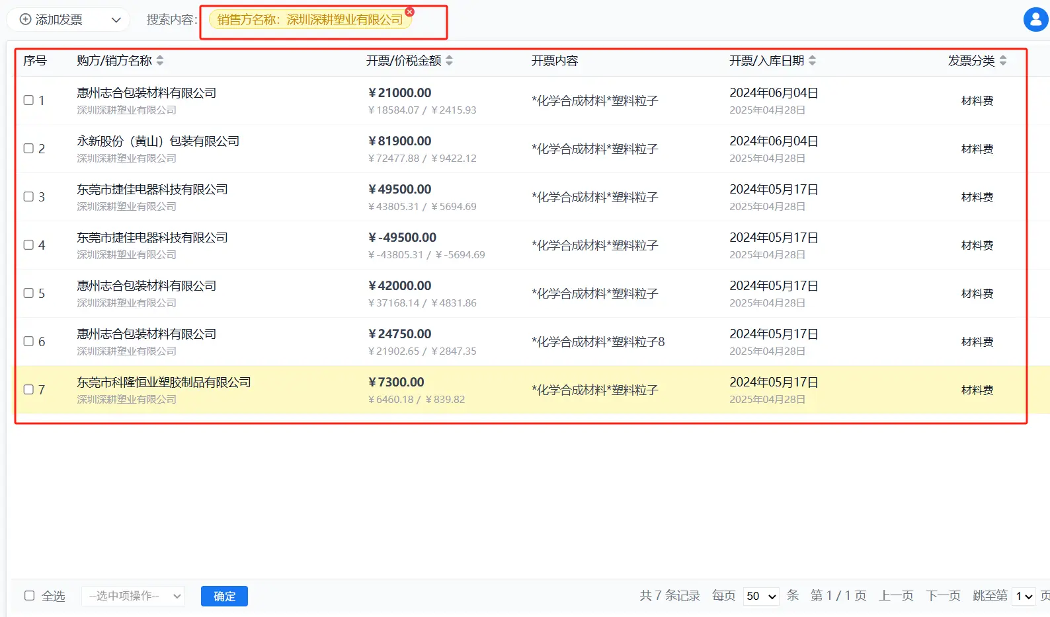
Task: Open the 跳至第 page number dropdown
Action: point(1024,597)
